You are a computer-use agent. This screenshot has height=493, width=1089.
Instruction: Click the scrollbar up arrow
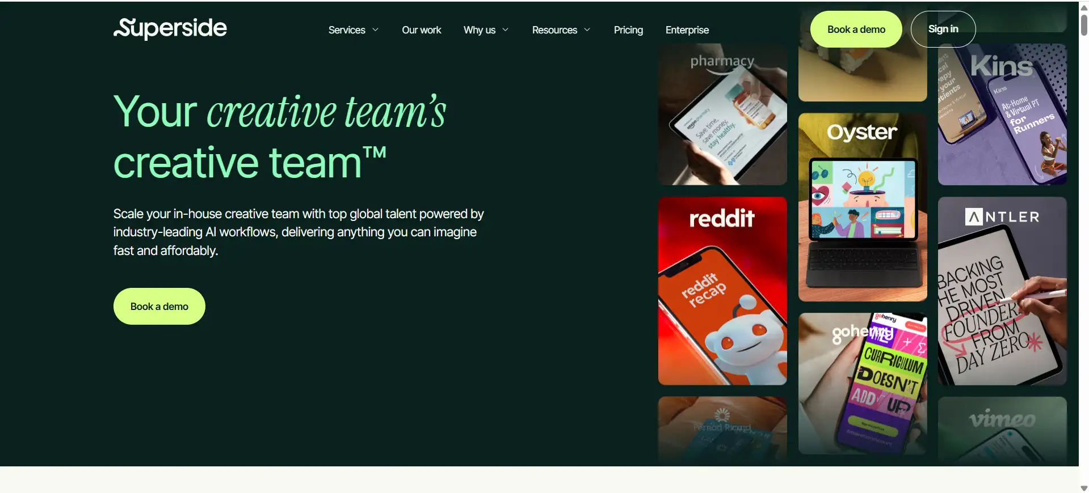tap(1084, 7)
